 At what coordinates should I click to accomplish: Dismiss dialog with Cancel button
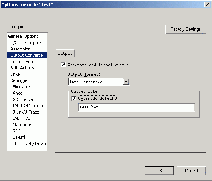[192, 171]
